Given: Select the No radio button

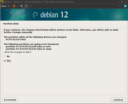Looking at the screenshot, I should [5, 56].
